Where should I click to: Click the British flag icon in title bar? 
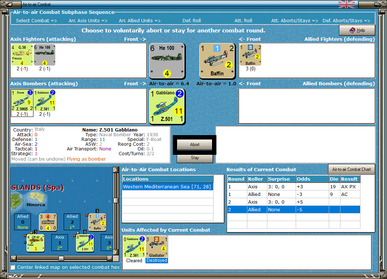(347, 4)
